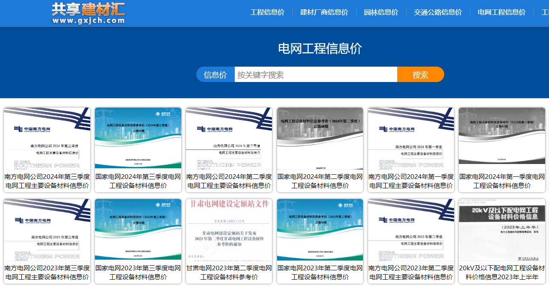Click title link 甘肃电网2023年第二季度电网工程设备材料参考价
This screenshot has height=287, width=549.
[229, 272]
